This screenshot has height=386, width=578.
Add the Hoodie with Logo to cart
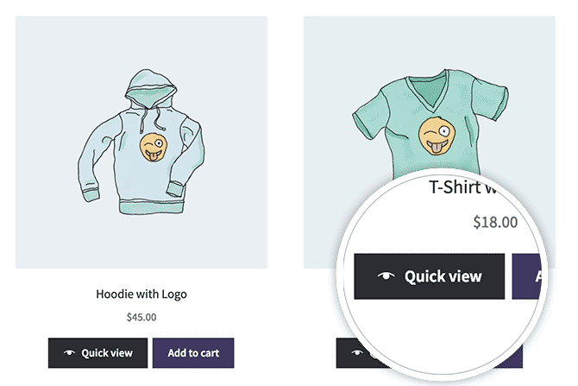[x=193, y=353]
